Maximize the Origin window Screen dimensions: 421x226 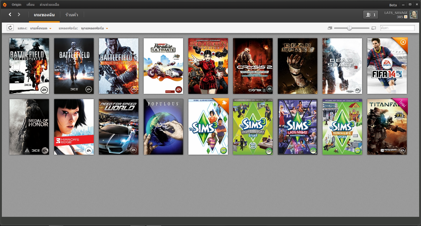click(410, 4)
